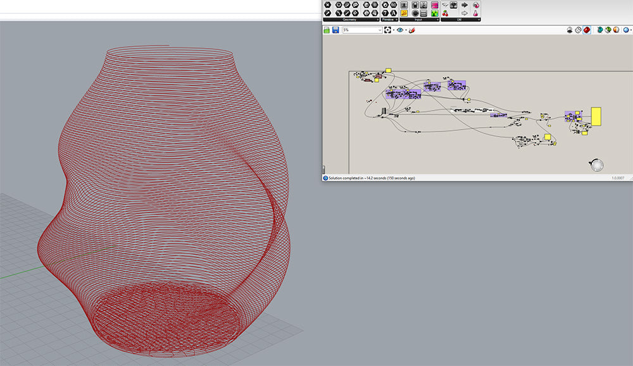Click the Zoom Extents icon
The image size is (633, 366).
tap(387, 30)
